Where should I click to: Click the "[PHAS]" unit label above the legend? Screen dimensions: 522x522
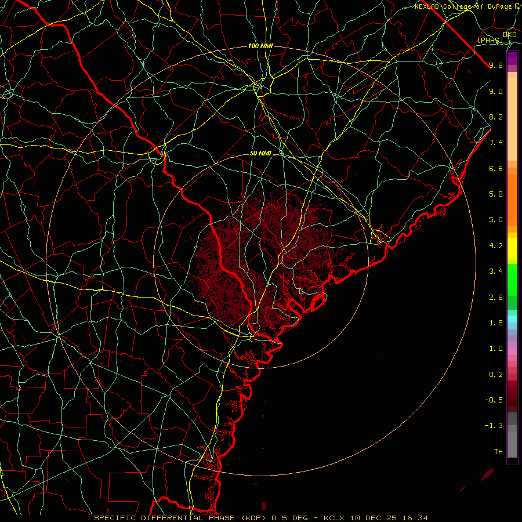coord(490,40)
